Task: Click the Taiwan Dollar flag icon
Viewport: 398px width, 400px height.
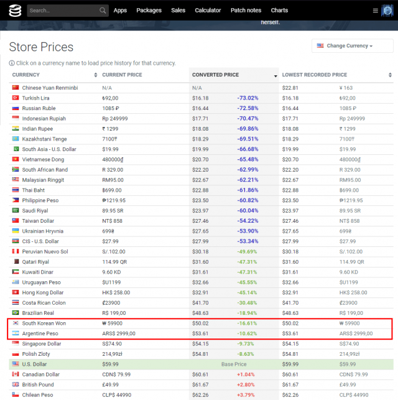Action: (16, 220)
